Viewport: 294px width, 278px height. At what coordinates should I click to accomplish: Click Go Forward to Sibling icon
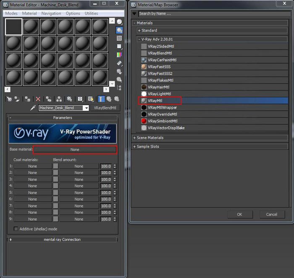[117, 99]
